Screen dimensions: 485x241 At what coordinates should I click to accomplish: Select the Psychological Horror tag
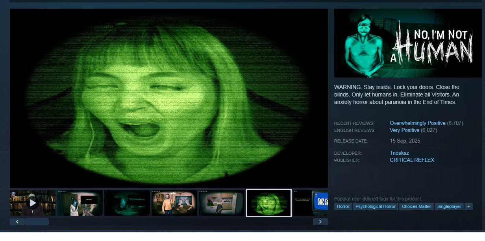pyautogui.click(x=376, y=206)
